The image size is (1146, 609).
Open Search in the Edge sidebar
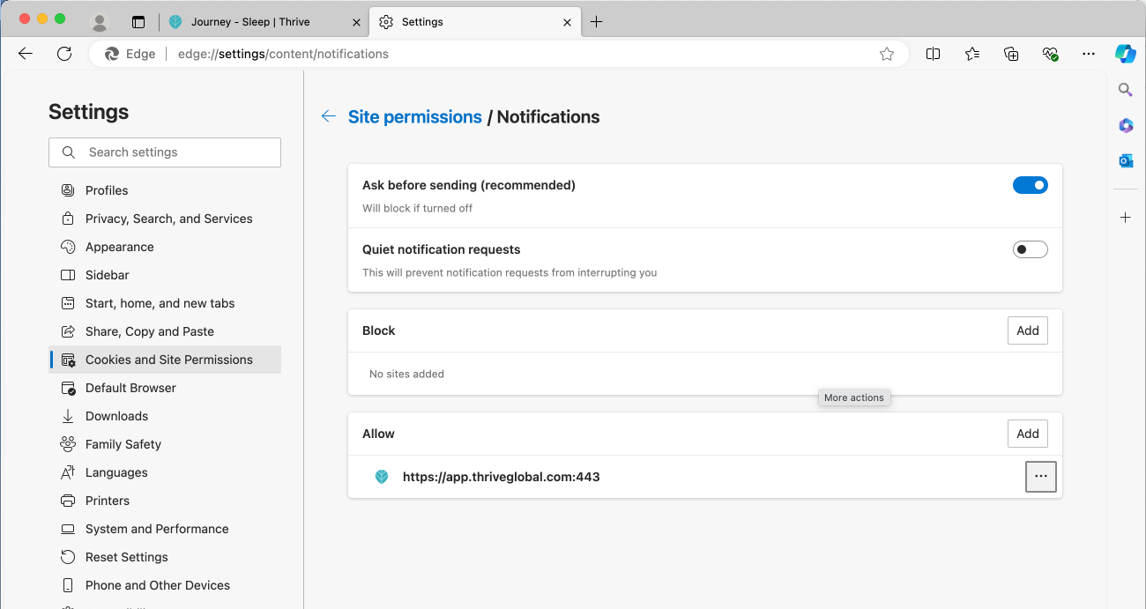(x=1126, y=90)
